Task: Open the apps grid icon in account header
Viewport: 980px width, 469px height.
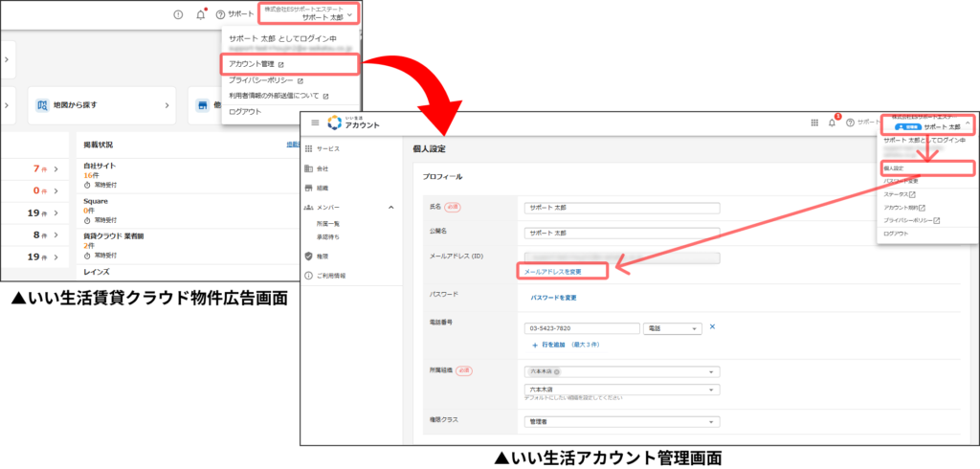Action: (814, 123)
